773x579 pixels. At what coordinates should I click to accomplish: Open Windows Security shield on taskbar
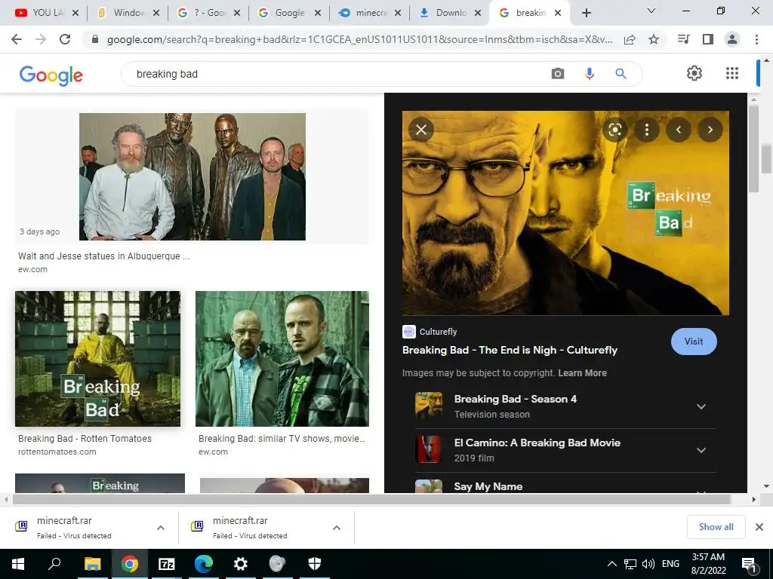click(315, 564)
